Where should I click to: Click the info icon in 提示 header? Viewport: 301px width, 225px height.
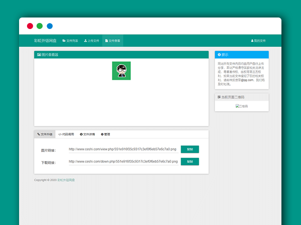[x=219, y=54]
